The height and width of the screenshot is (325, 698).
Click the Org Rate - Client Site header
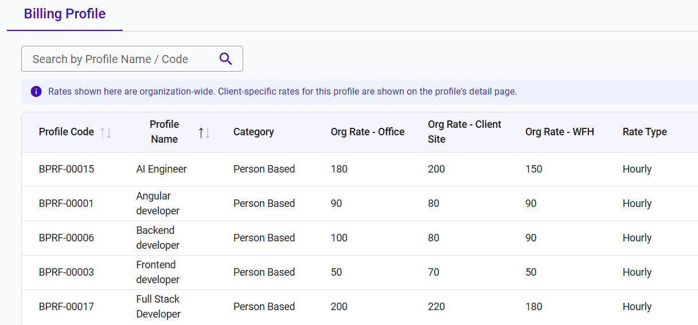pyautogui.click(x=465, y=132)
